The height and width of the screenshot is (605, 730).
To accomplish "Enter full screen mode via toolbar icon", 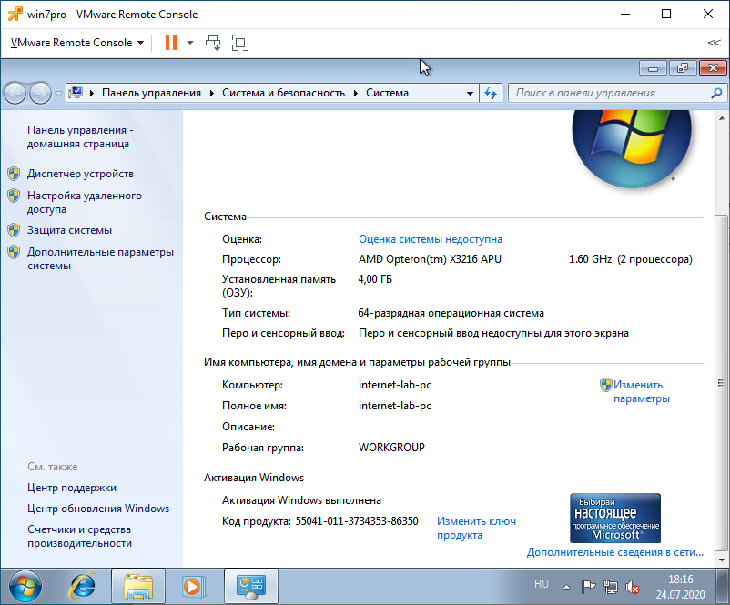I will 240,43.
